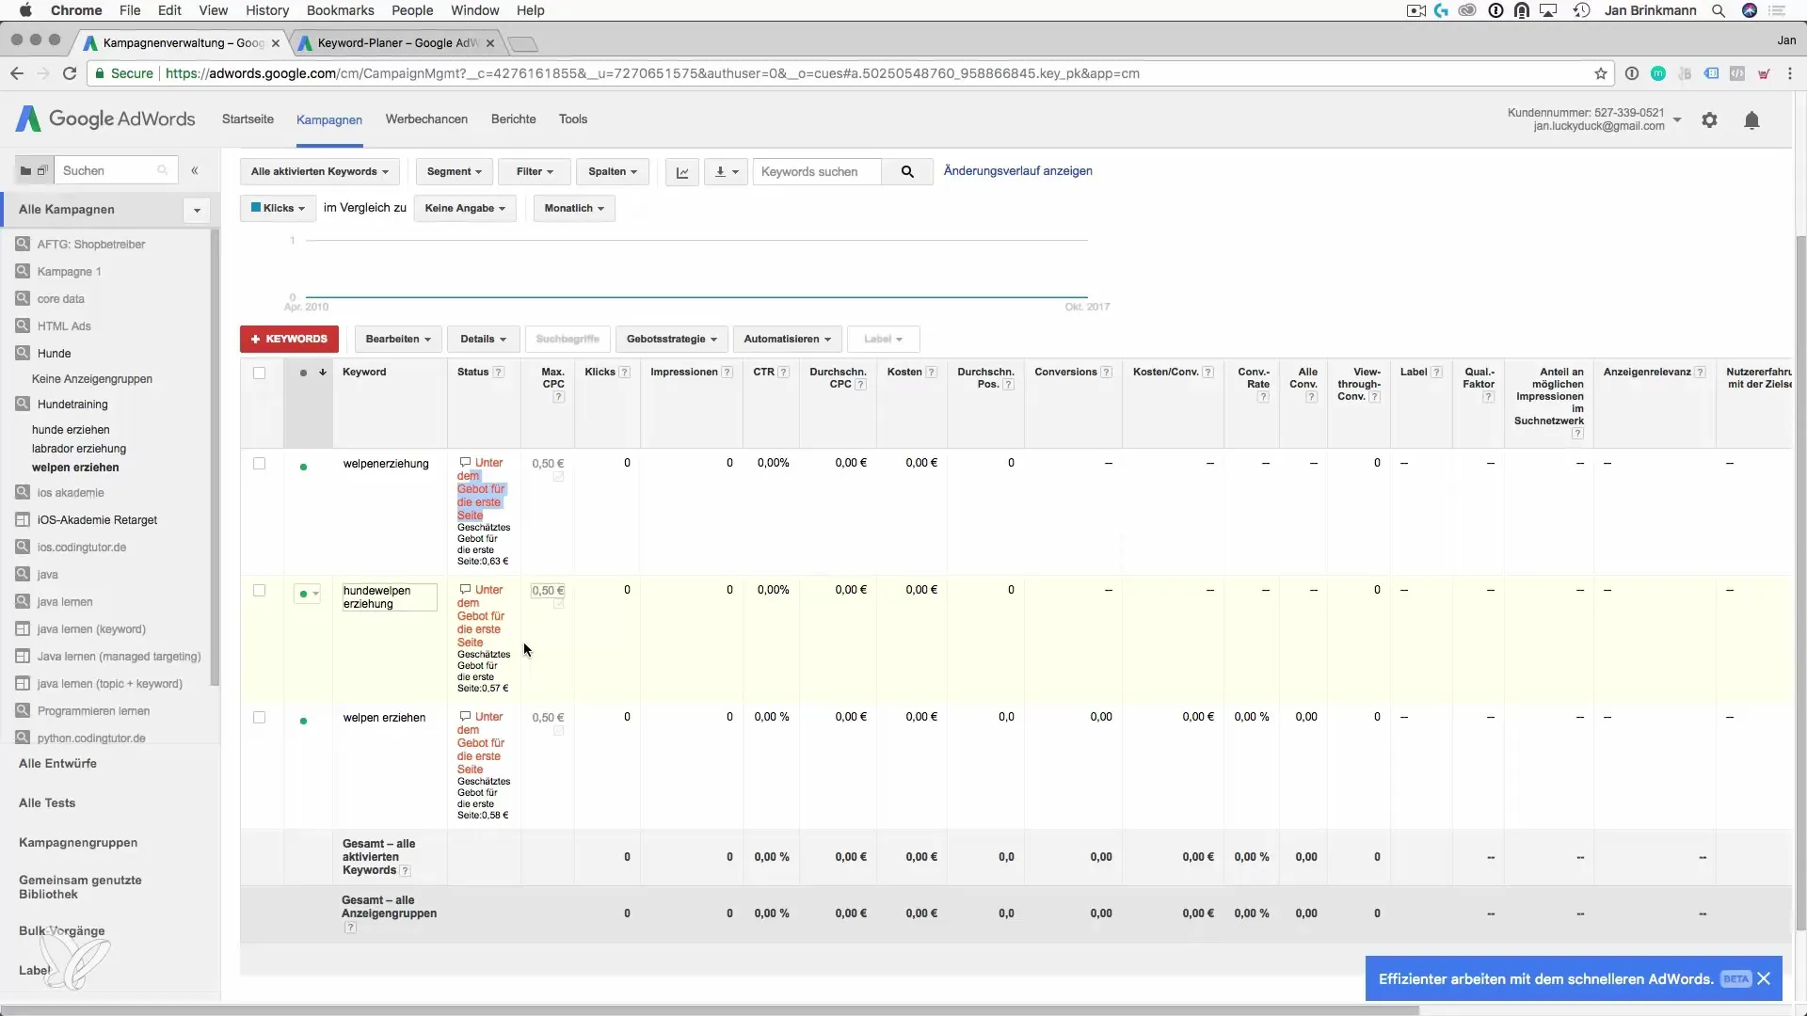1807x1016 pixels.
Task: Open Gemeinsam genutzte Bibliothek in sidebar
Action: pos(80,887)
